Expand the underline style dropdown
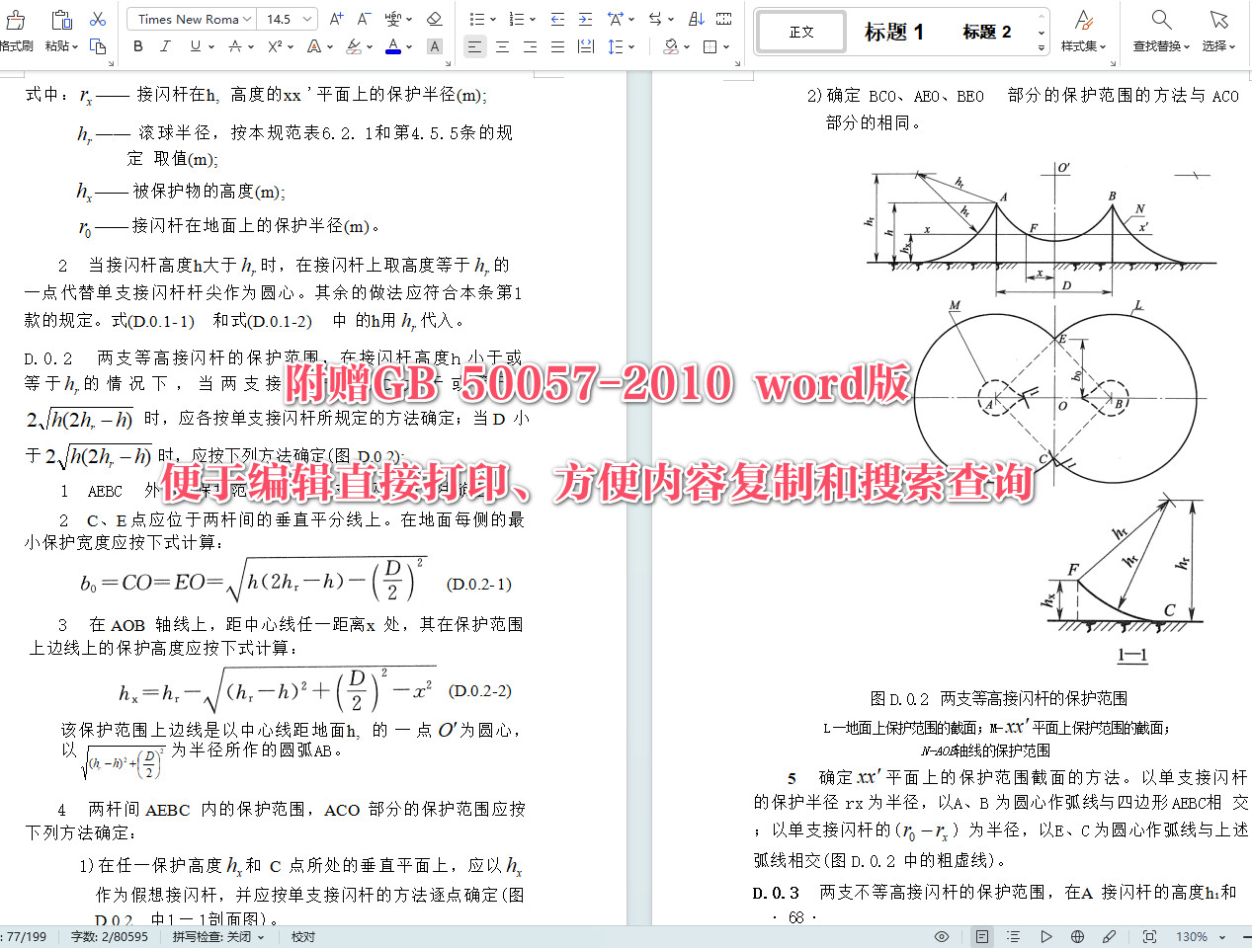This screenshot has height=948, width=1252. pos(209,46)
